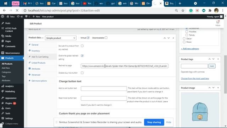Bookmark this page with the star icon
The height and width of the screenshot is (128, 227).
[183, 10]
